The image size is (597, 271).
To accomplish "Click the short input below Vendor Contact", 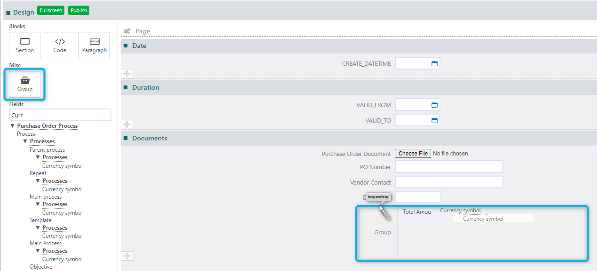I will [x=418, y=197].
